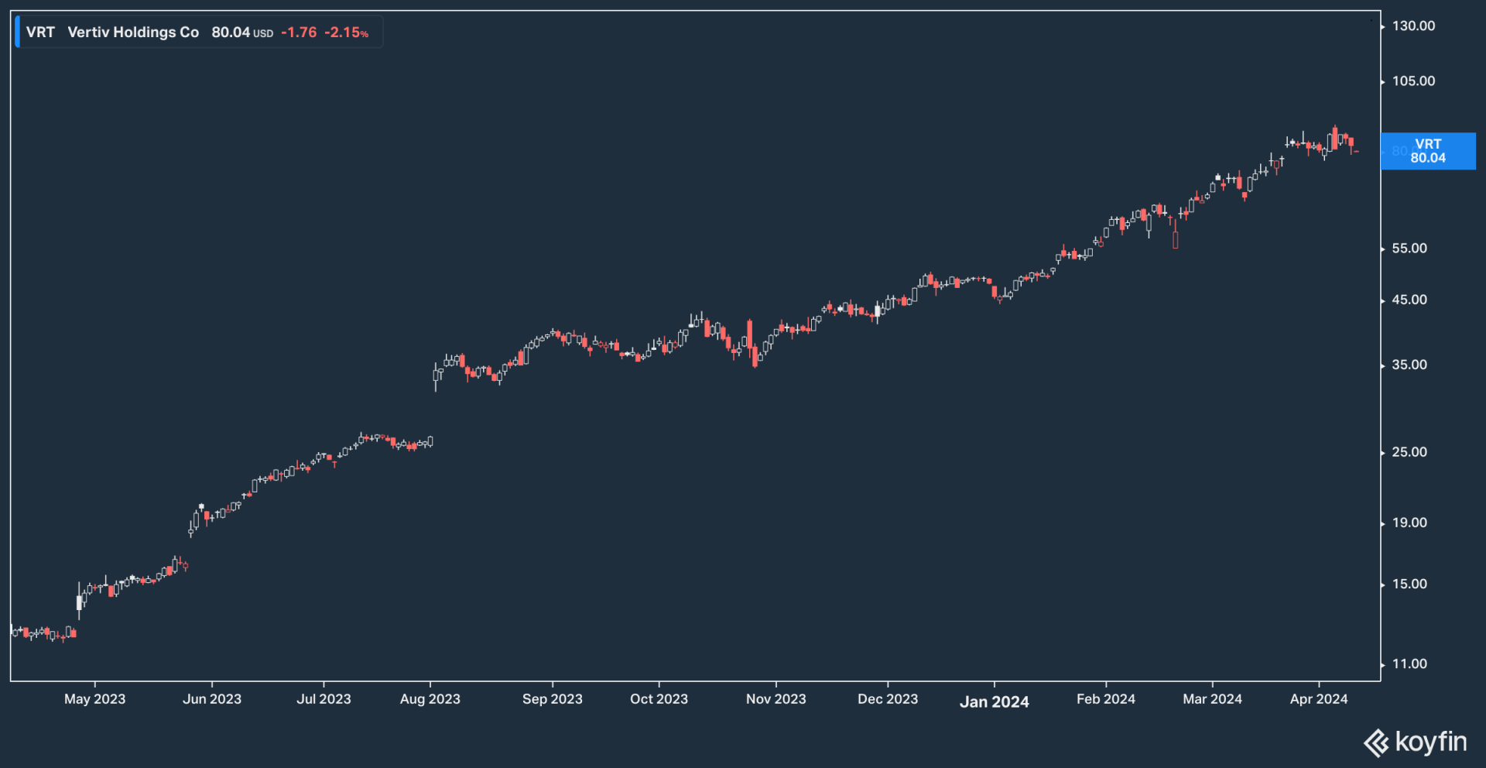The image size is (1486, 768).
Task: Click the -1.76 price change value
Action: (x=299, y=33)
